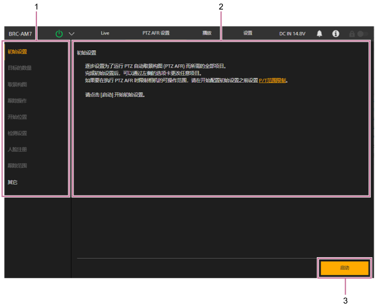Click the information (i) icon
The height and width of the screenshot is (308, 375).
(x=335, y=33)
